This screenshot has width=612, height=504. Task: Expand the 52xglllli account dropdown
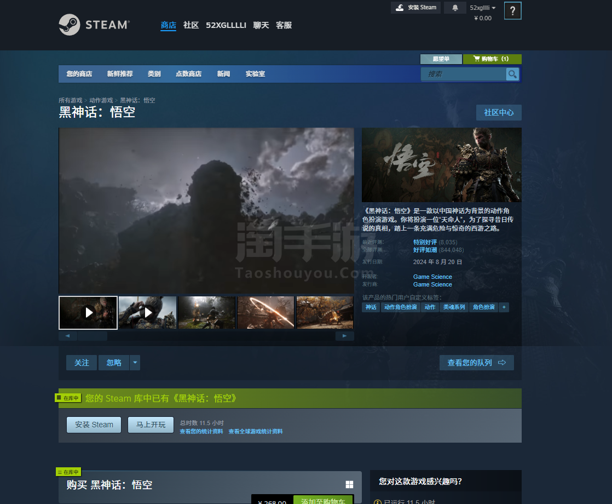[x=482, y=8]
